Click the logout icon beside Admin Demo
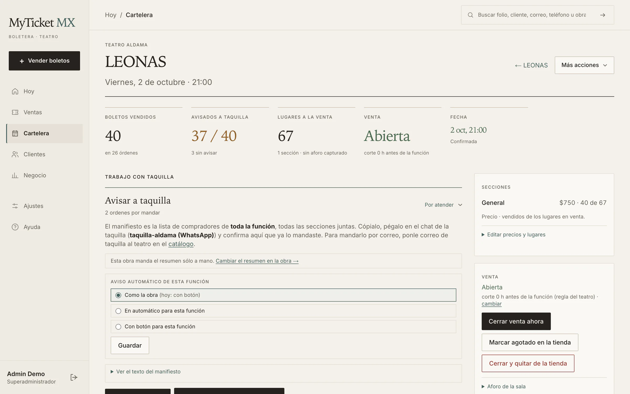Image resolution: width=630 pixels, height=394 pixels. point(74,377)
